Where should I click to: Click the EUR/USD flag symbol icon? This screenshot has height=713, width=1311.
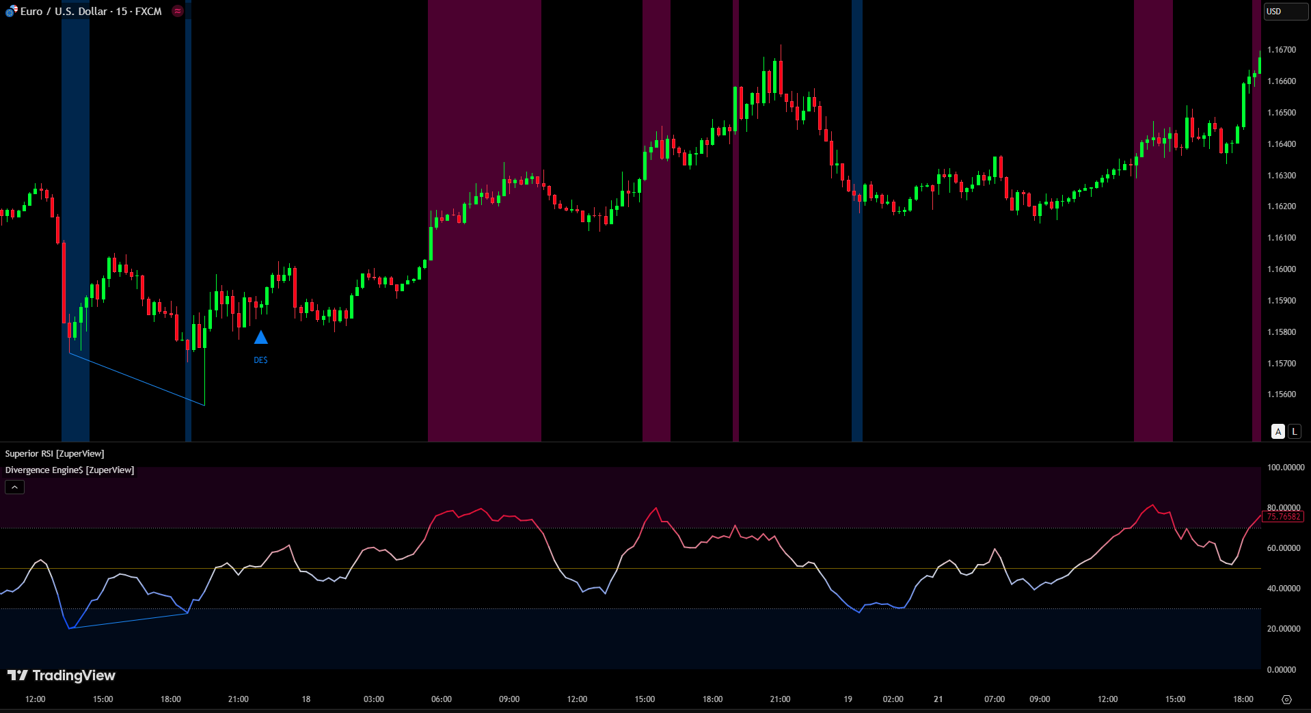point(11,11)
